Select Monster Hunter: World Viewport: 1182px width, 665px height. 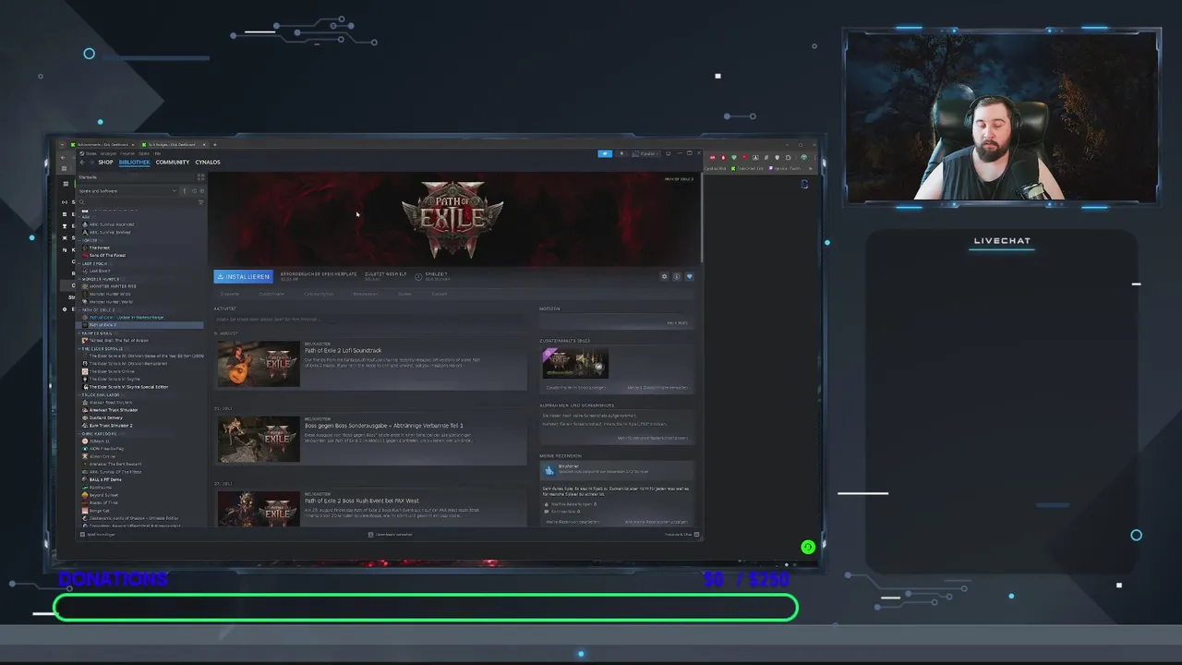point(110,301)
